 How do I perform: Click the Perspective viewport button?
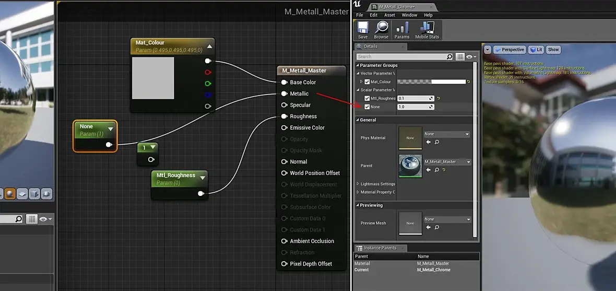pyautogui.click(x=509, y=50)
